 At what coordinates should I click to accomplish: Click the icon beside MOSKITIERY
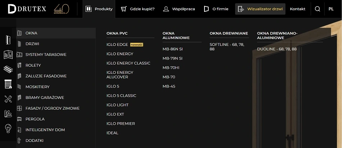(x=19, y=87)
